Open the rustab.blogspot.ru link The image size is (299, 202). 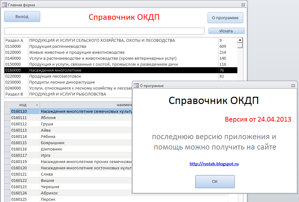(x=214, y=164)
